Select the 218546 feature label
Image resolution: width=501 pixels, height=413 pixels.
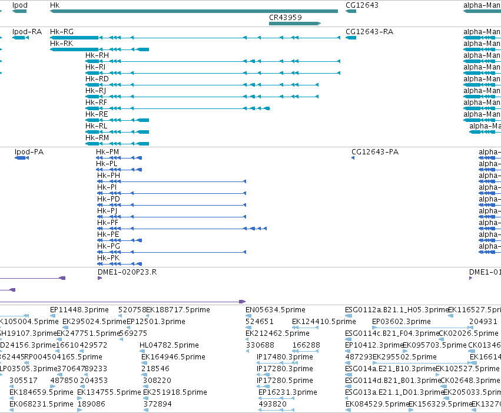click(155, 369)
